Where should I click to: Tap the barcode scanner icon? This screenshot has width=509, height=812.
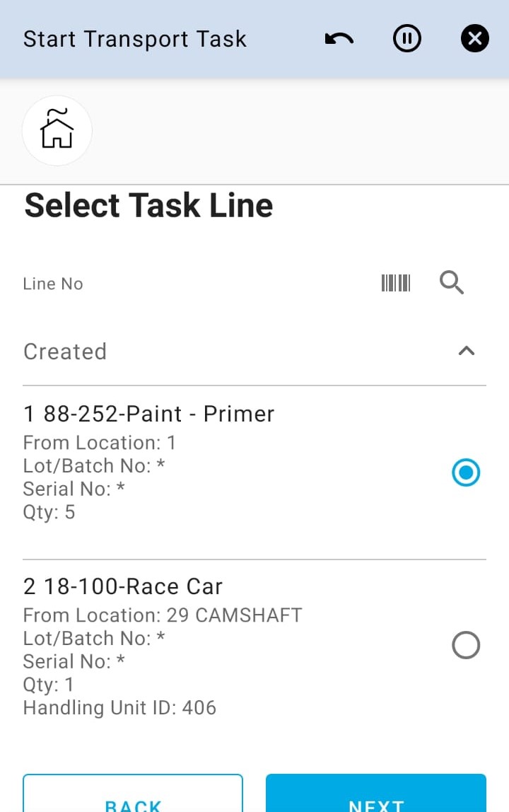pos(396,284)
